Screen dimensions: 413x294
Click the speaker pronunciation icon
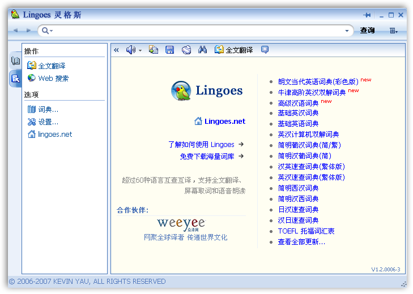(131, 49)
